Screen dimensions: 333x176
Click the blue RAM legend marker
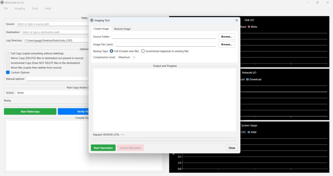coord(248,132)
